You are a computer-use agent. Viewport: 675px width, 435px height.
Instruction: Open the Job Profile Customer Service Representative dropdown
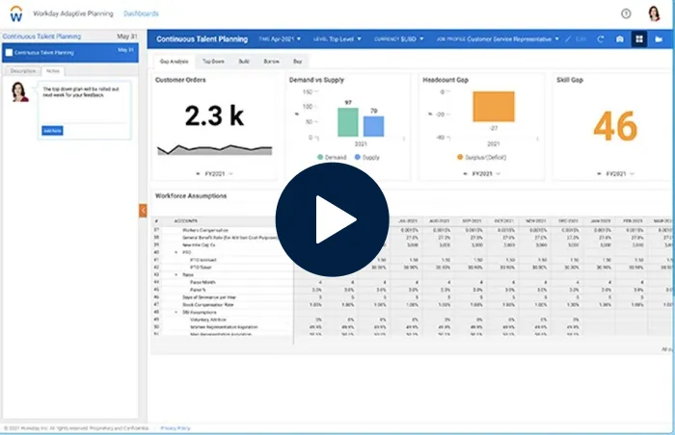(498, 39)
